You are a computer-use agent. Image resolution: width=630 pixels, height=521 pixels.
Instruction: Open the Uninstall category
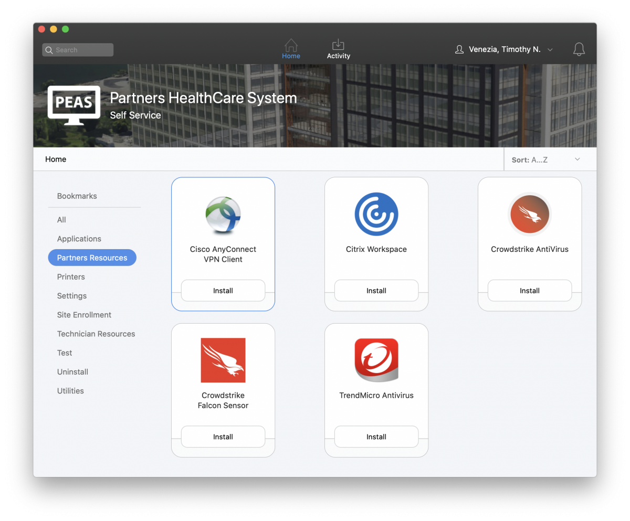pyautogui.click(x=73, y=372)
